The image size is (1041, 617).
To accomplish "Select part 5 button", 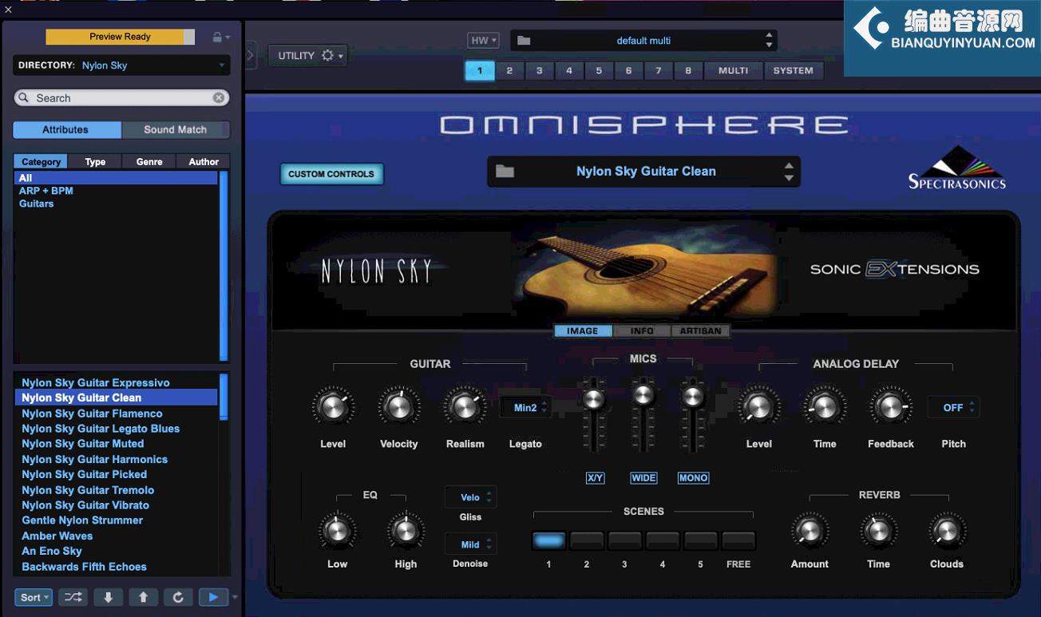I will tap(599, 70).
